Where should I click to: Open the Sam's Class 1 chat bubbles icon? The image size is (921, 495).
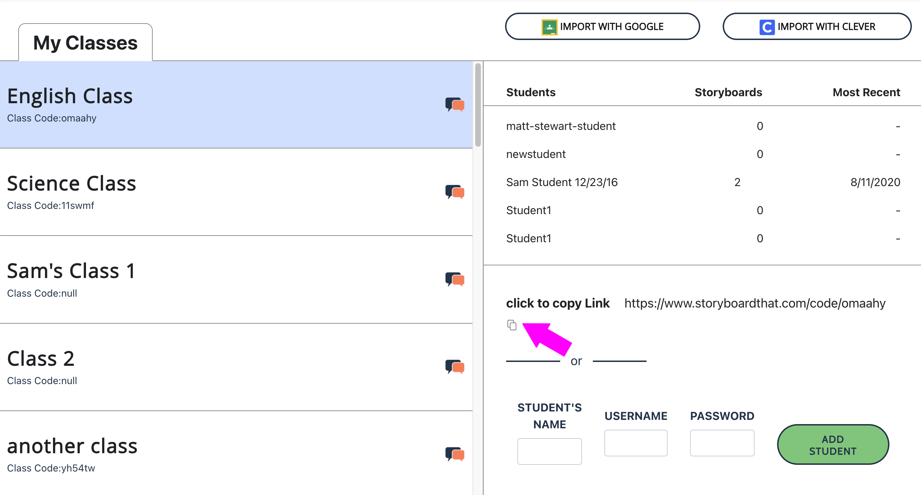click(x=455, y=279)
